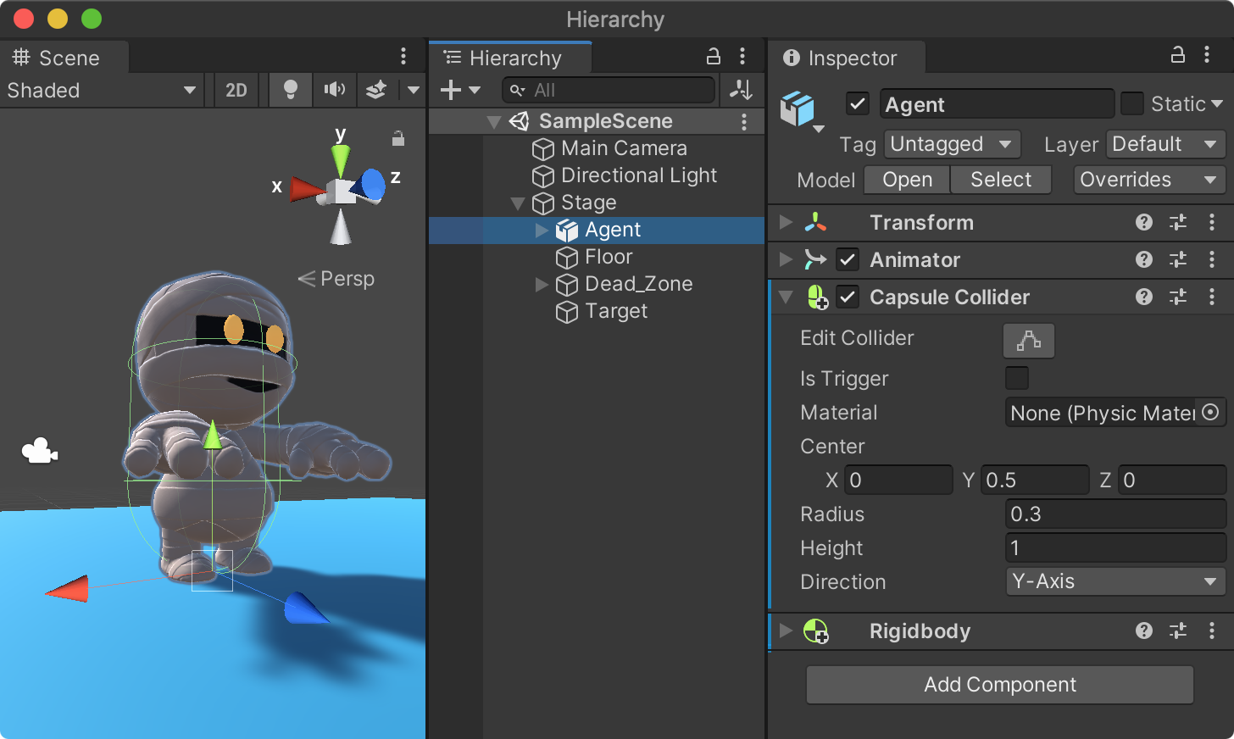
Task: Edit the Agent name field
Action: point(997,104)
